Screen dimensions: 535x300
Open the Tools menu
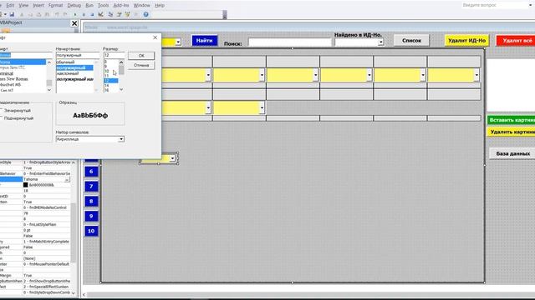103,6
